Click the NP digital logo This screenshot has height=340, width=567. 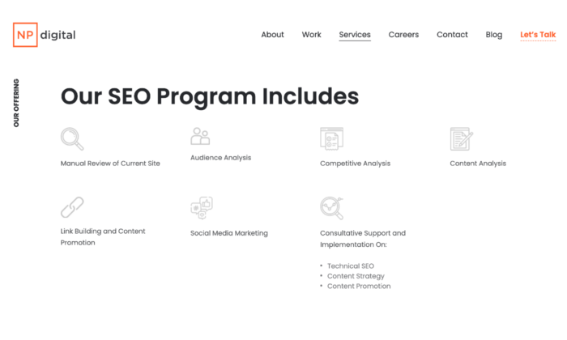(x=44, y=35)
